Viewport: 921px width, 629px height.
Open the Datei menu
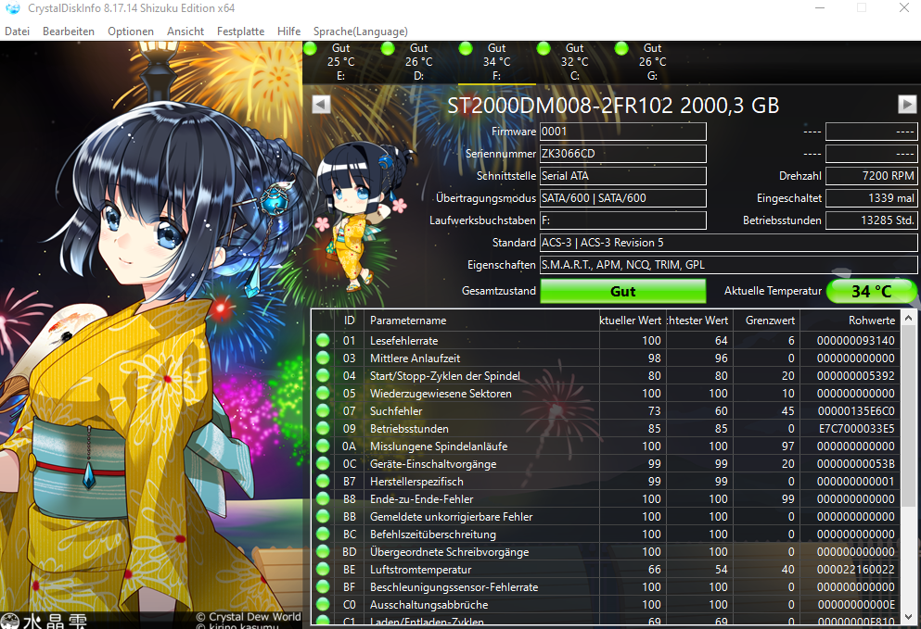tap(17, 31)
